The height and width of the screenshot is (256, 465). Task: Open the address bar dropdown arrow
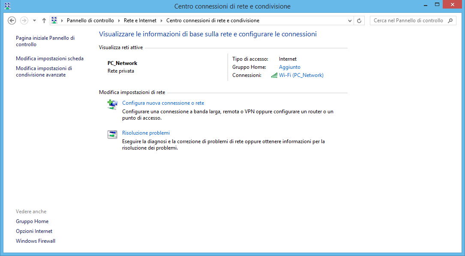[x=349, y=20]
